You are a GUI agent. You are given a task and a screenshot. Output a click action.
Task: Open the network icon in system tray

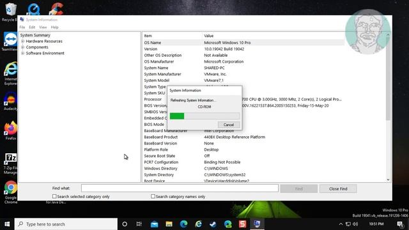point(348,224)
